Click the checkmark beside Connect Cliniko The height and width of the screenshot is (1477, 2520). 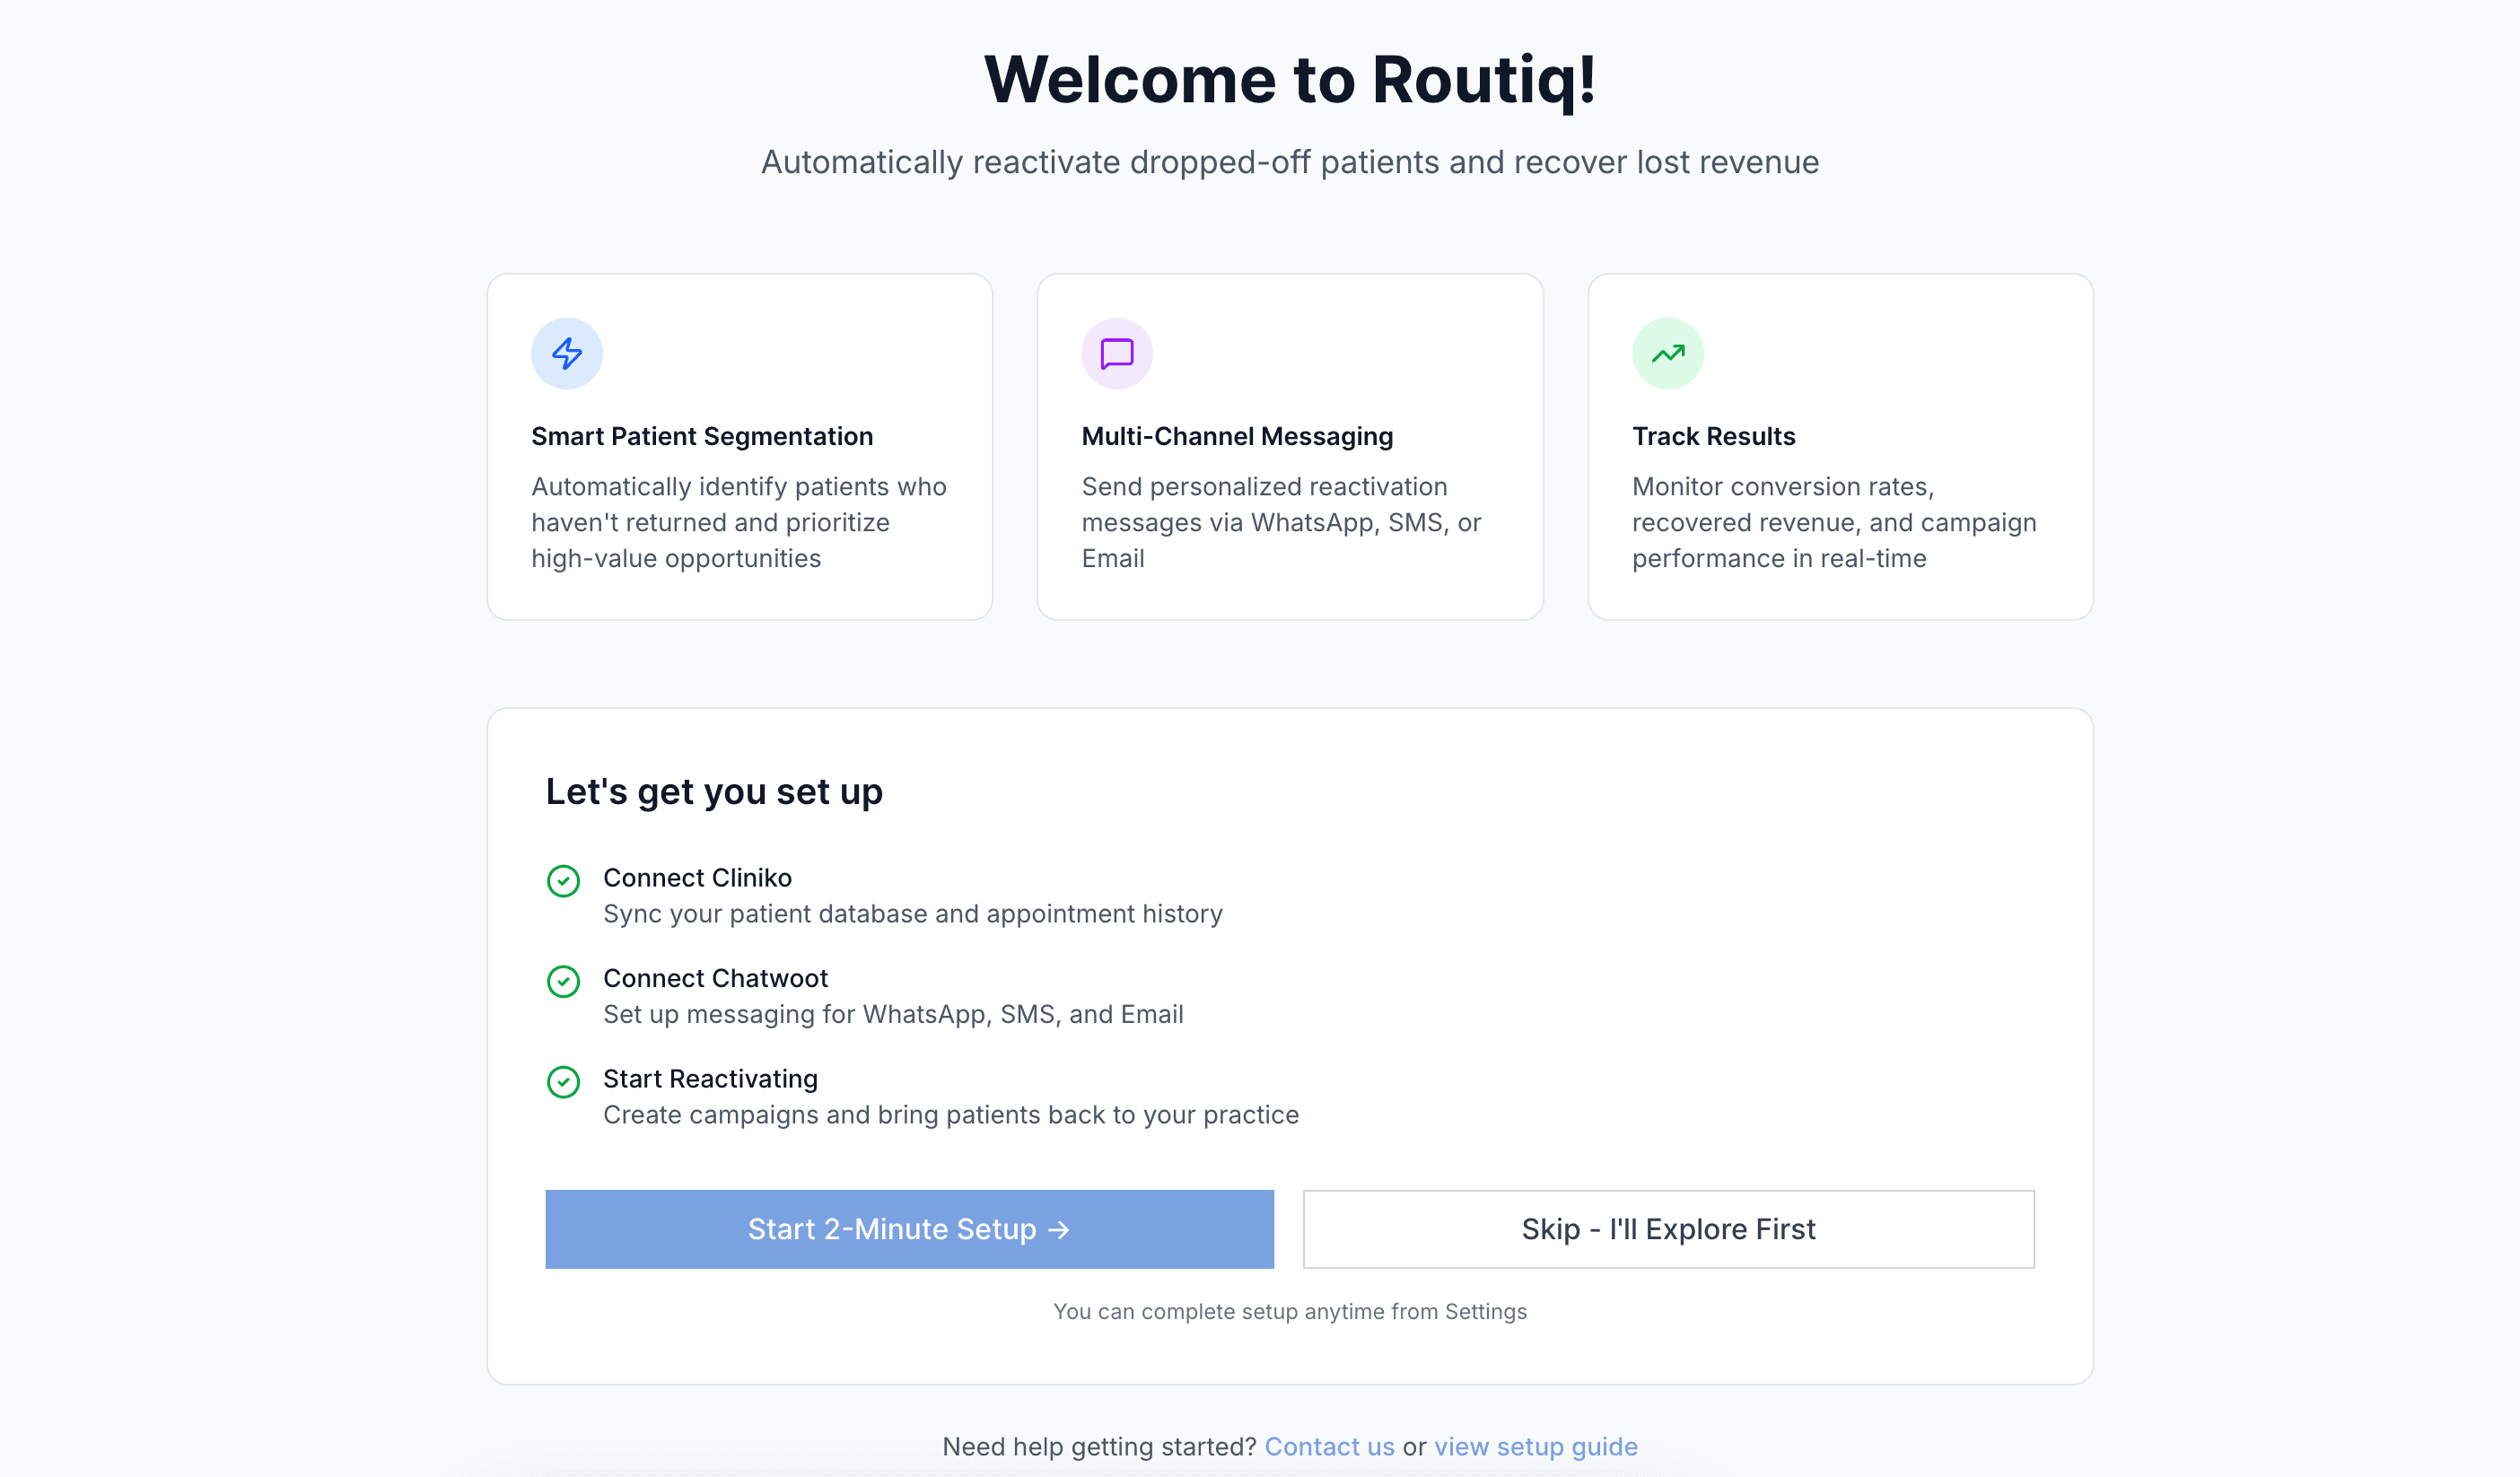[564, 881]
